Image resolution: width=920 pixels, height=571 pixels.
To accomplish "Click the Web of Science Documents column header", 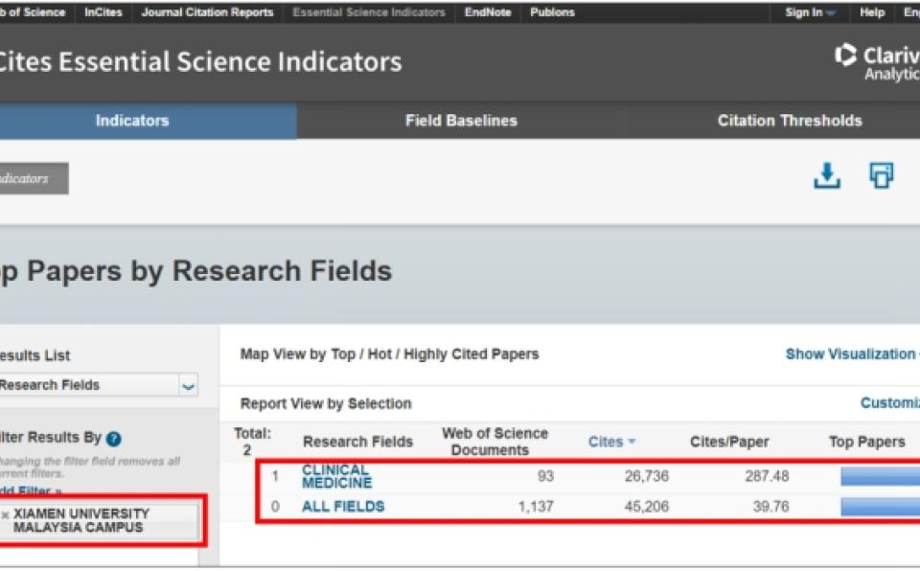I will pyautogui.click(x=494, y=442).
